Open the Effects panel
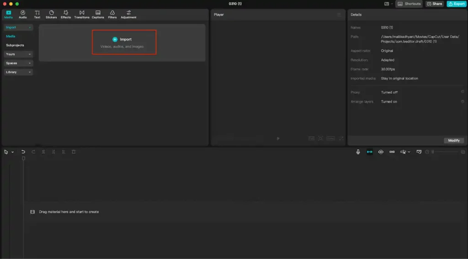Image resolution: width=468 pixels, height=259 pixels. [66, 14]
